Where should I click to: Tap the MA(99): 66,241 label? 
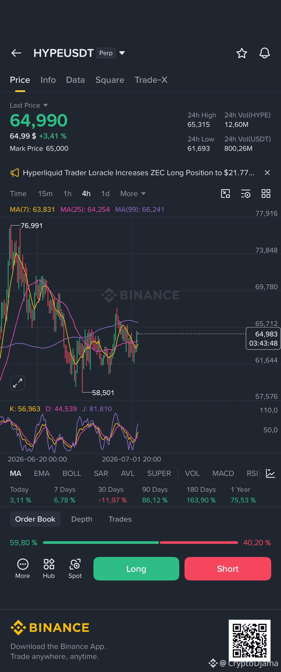tap(139, 209)
